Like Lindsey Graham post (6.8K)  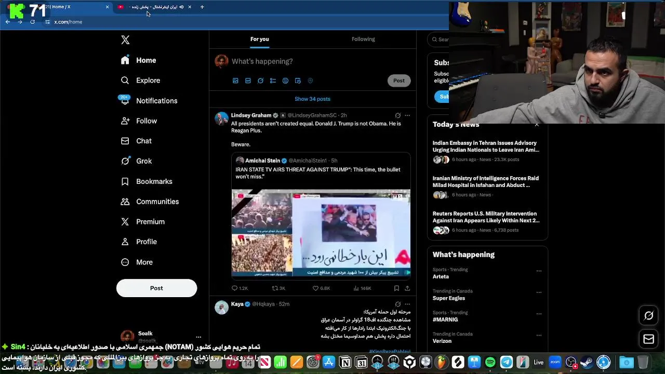tap(321, 288)
